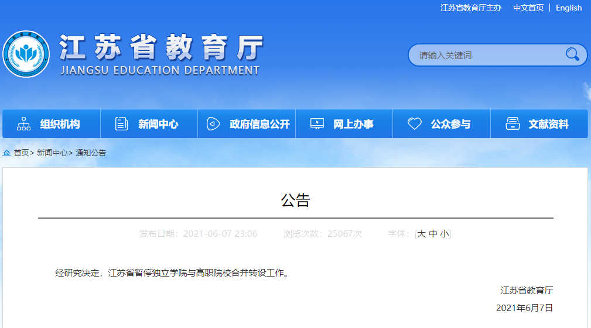Screen dimensions: 591x328
Task: Click the 新闻中心 document icon
Action: click(121, 124)
